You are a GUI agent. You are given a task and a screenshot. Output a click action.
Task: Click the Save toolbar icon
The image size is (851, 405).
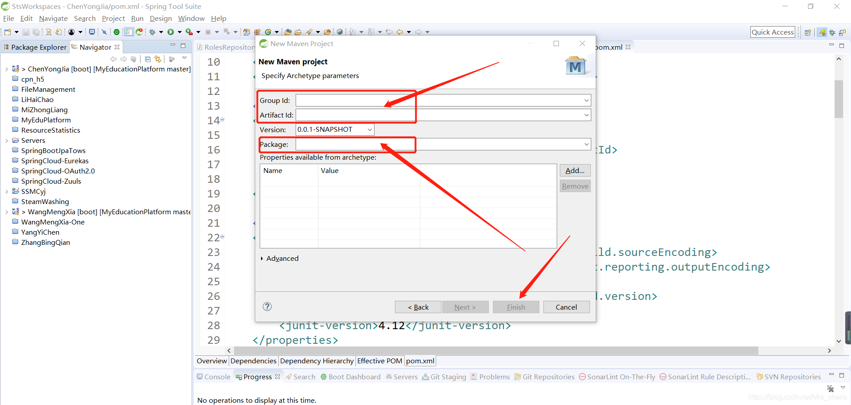point(26,32)
